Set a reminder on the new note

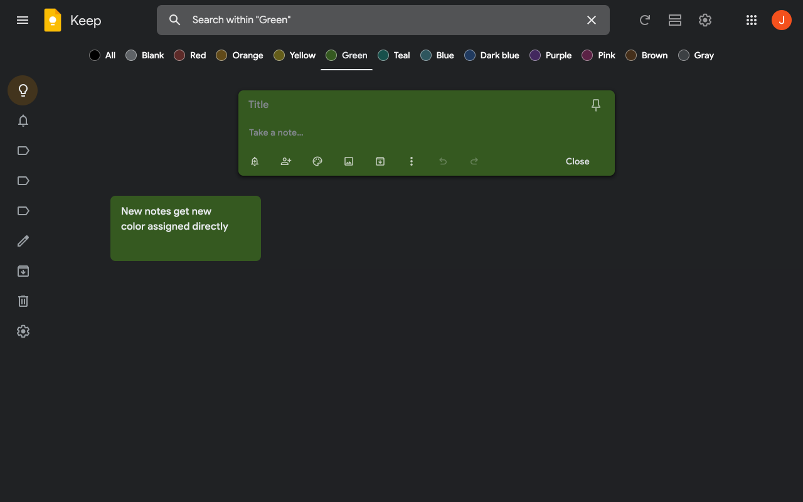[255, 161]
